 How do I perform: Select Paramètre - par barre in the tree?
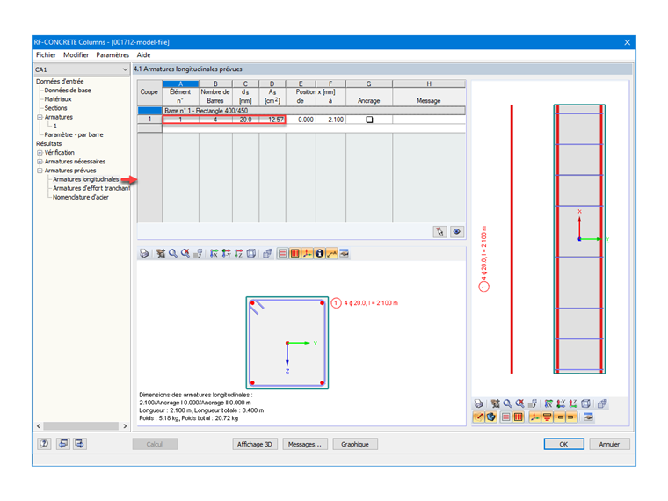click(x=74, y=134)
